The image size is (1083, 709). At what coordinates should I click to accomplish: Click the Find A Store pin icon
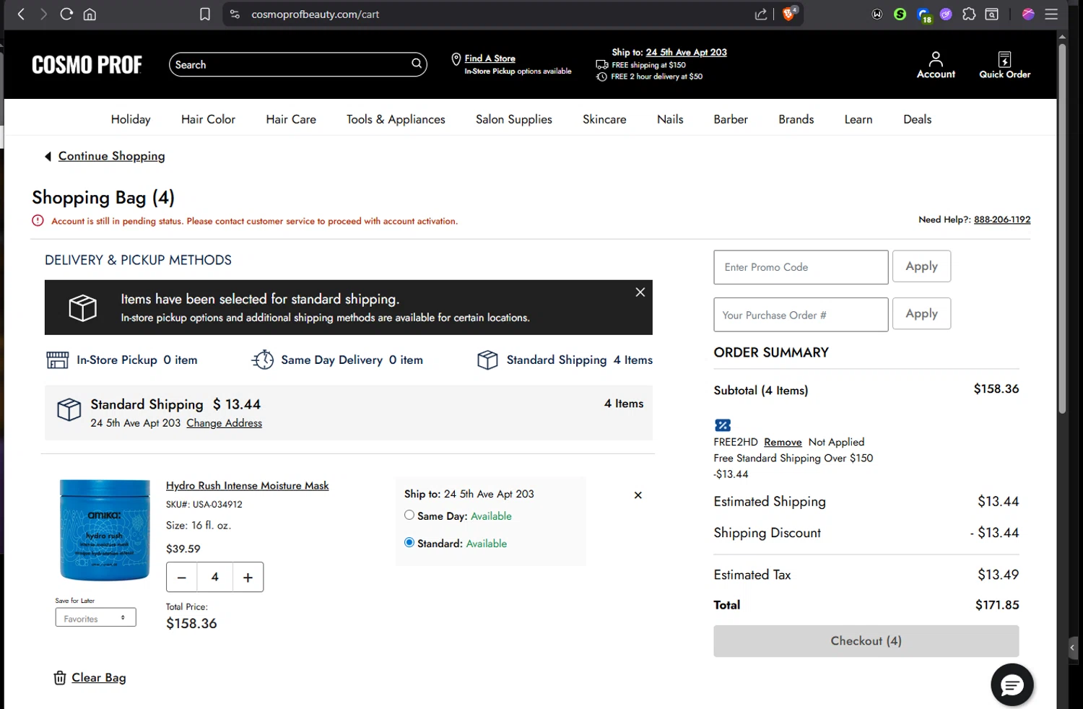pos(456,59)
